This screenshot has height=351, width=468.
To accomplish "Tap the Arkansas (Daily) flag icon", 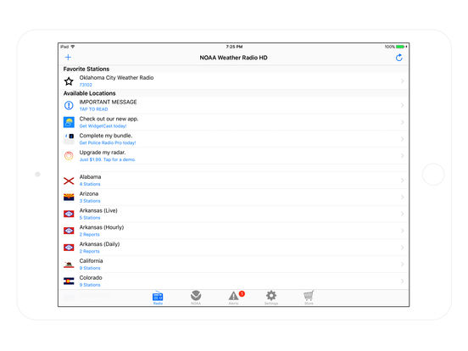I will pyautogui.click(x=69, y=248).
